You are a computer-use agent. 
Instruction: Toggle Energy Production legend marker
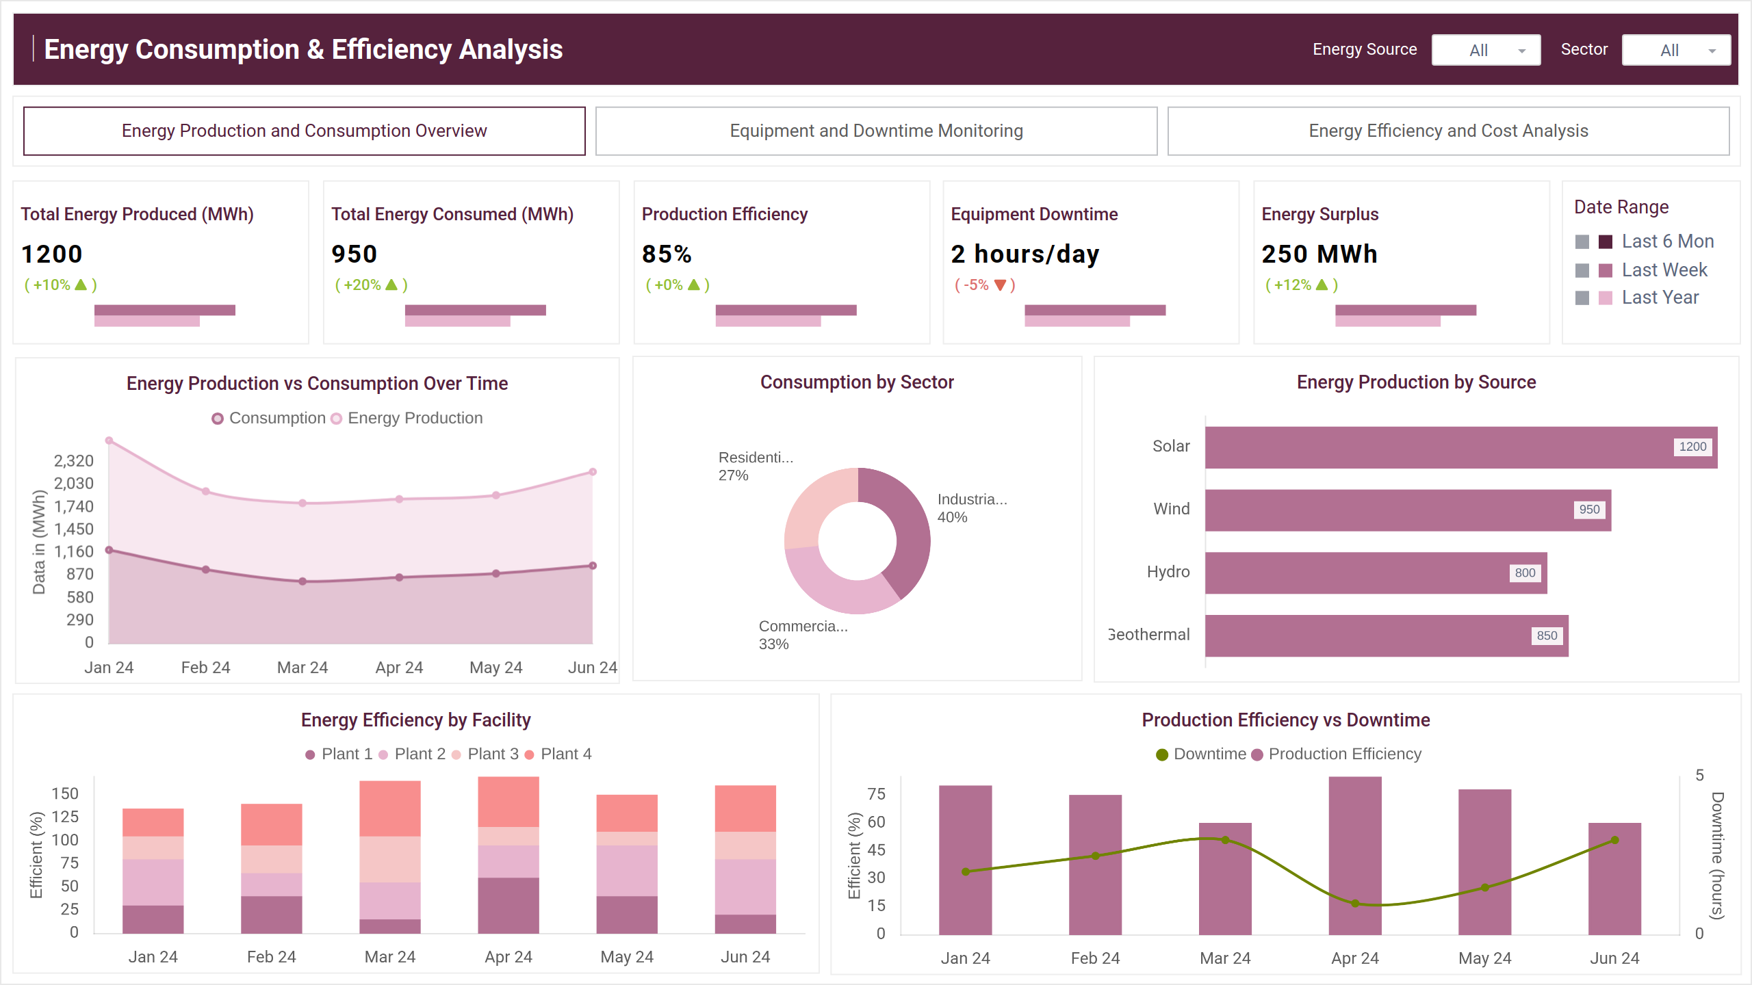336,419
